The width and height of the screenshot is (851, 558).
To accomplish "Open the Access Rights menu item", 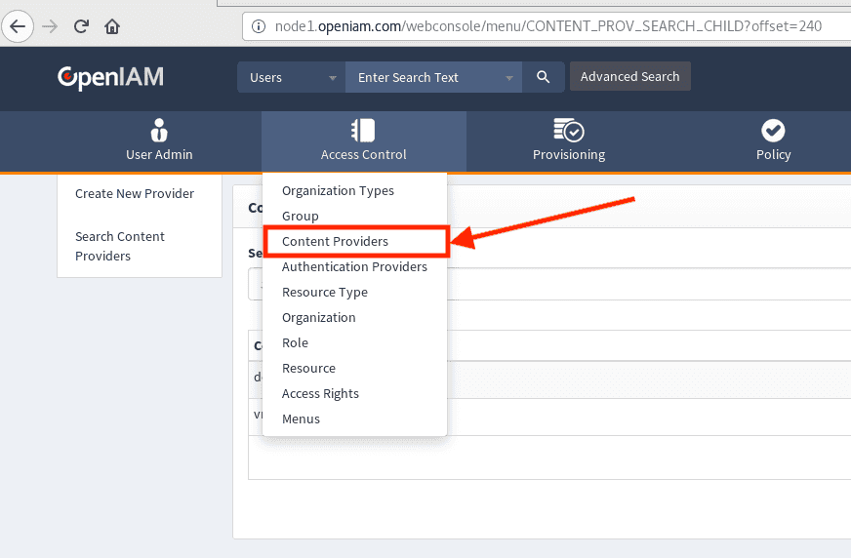I will pos(320,393).
